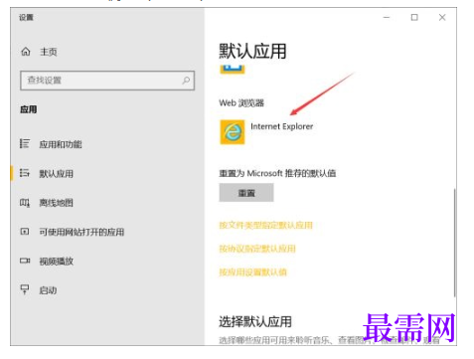474x359 pixels.
Task: Open the 应用和功能 page
Action: point(61,144)
